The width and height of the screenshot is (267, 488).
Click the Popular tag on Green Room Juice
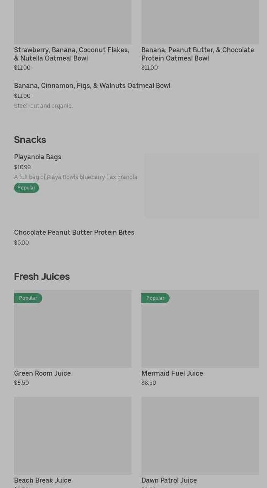[28, 298]
